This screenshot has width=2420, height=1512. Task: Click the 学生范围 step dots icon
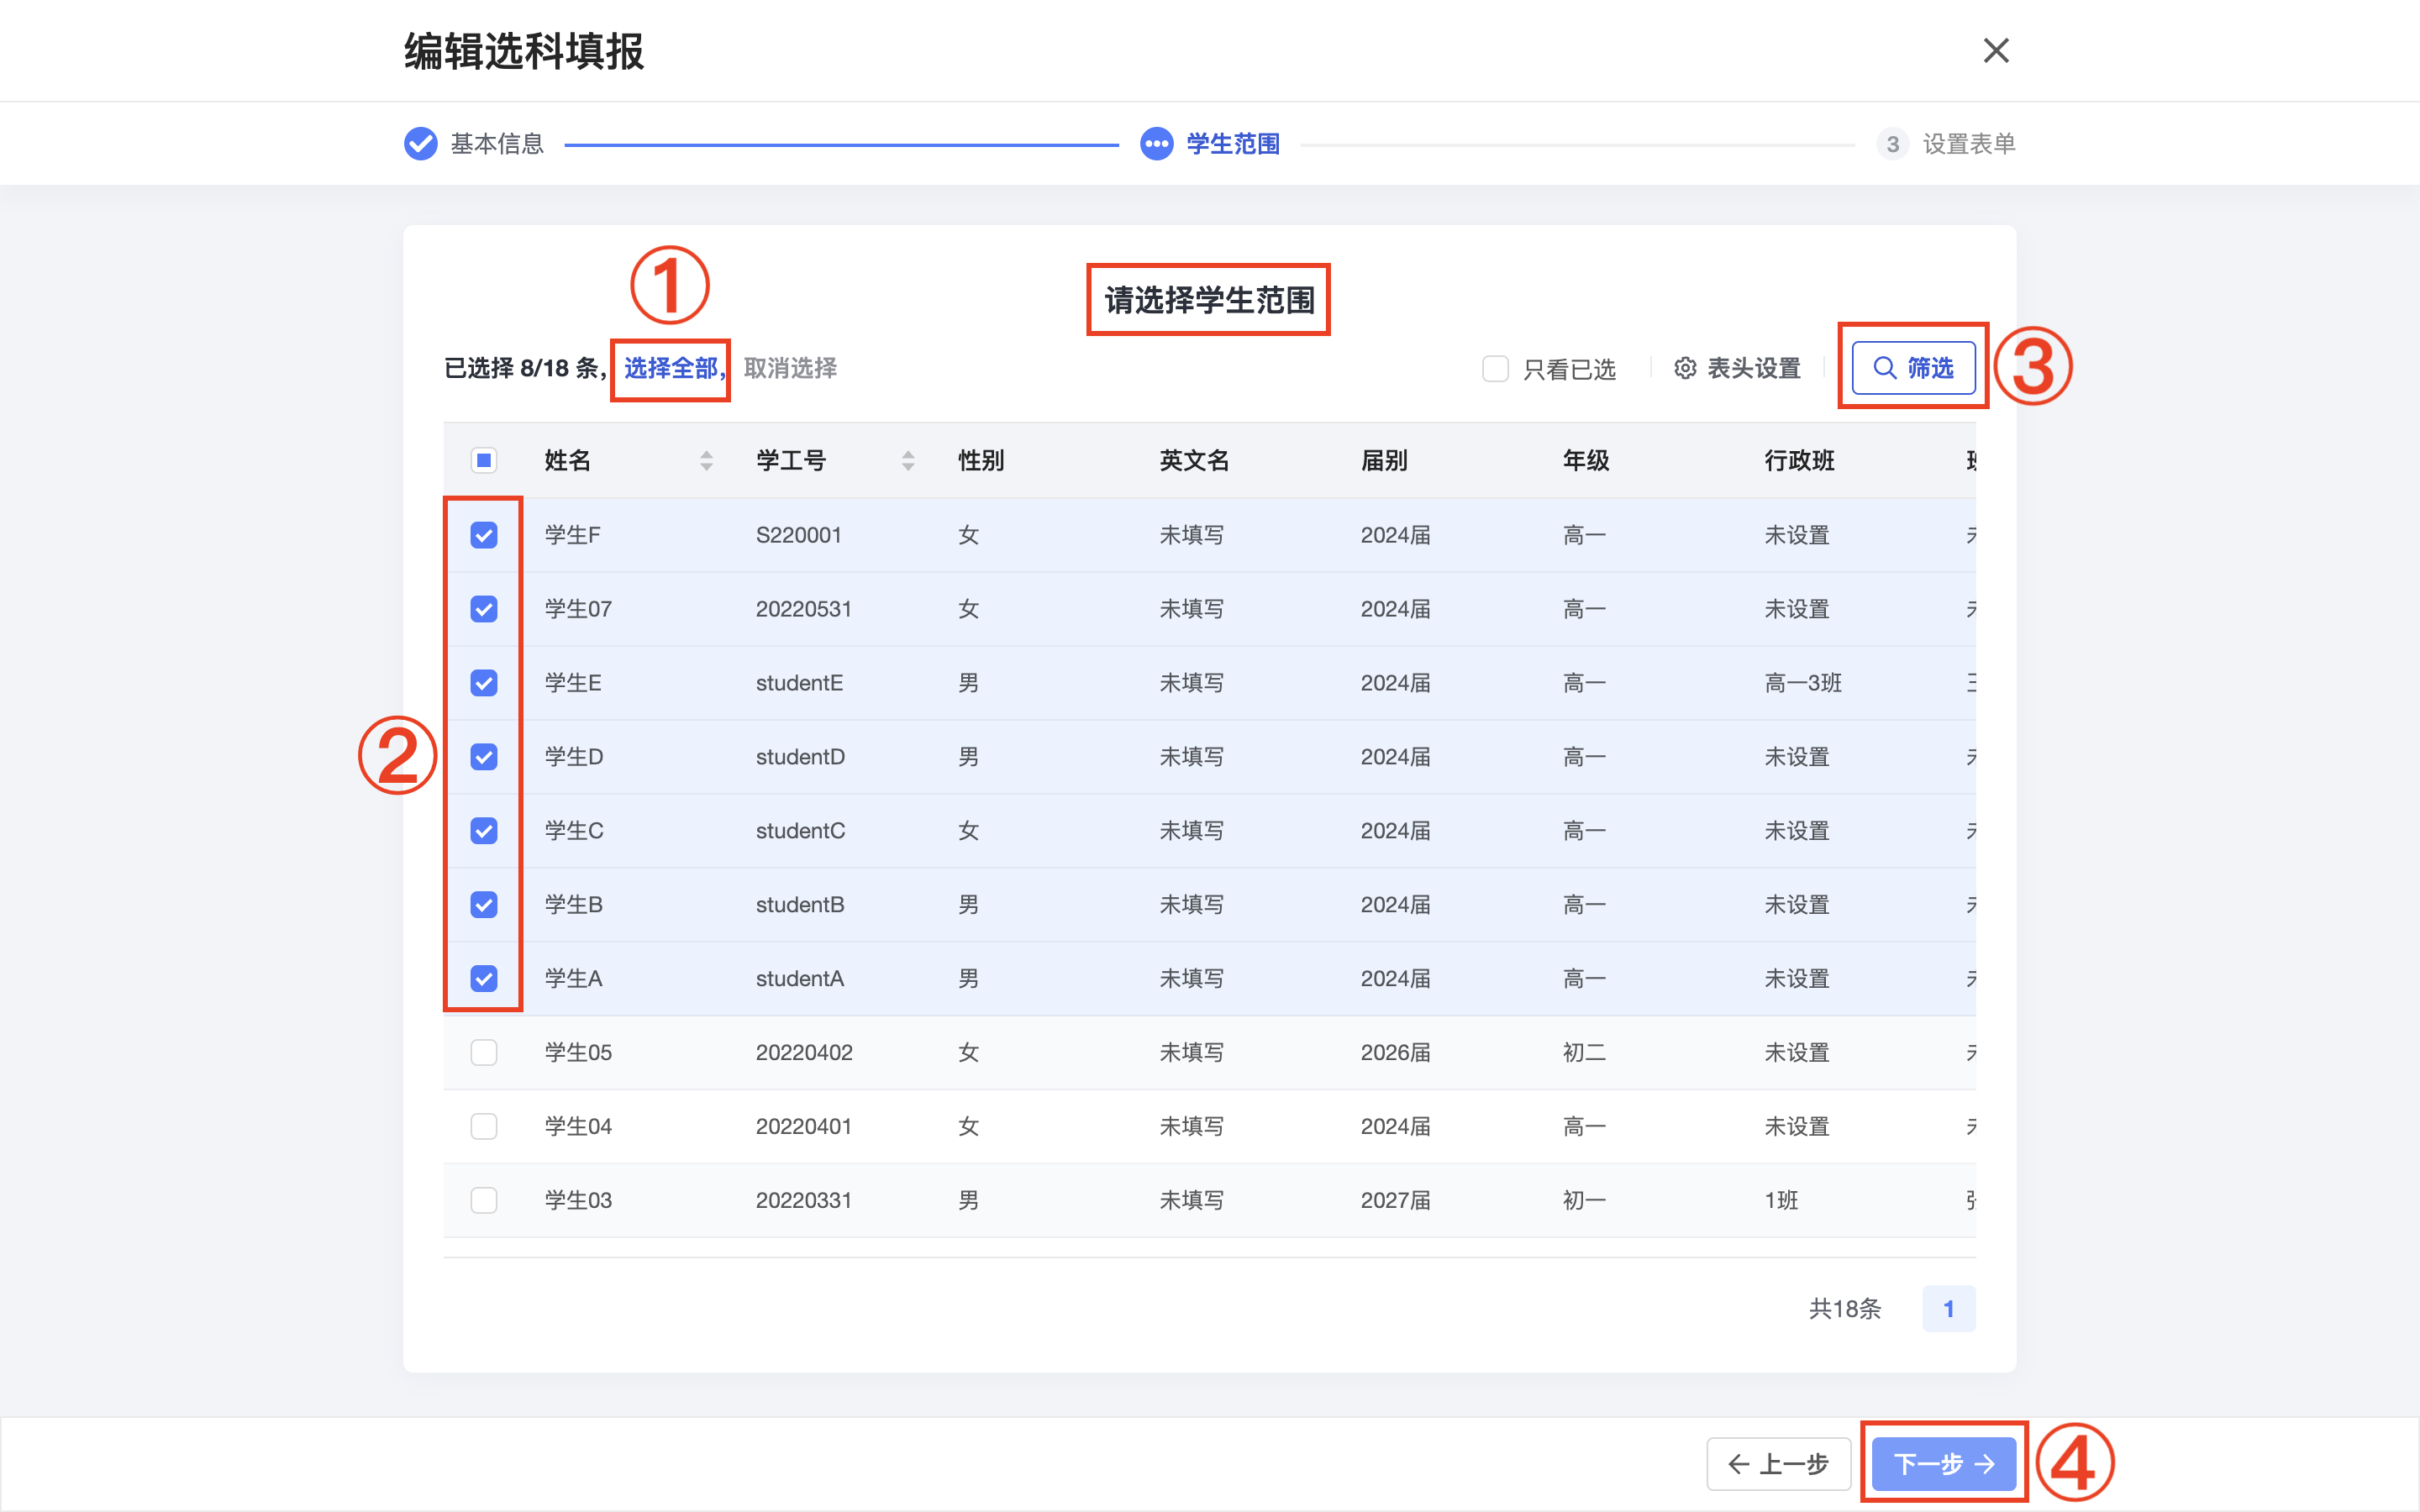[1156, 144]
